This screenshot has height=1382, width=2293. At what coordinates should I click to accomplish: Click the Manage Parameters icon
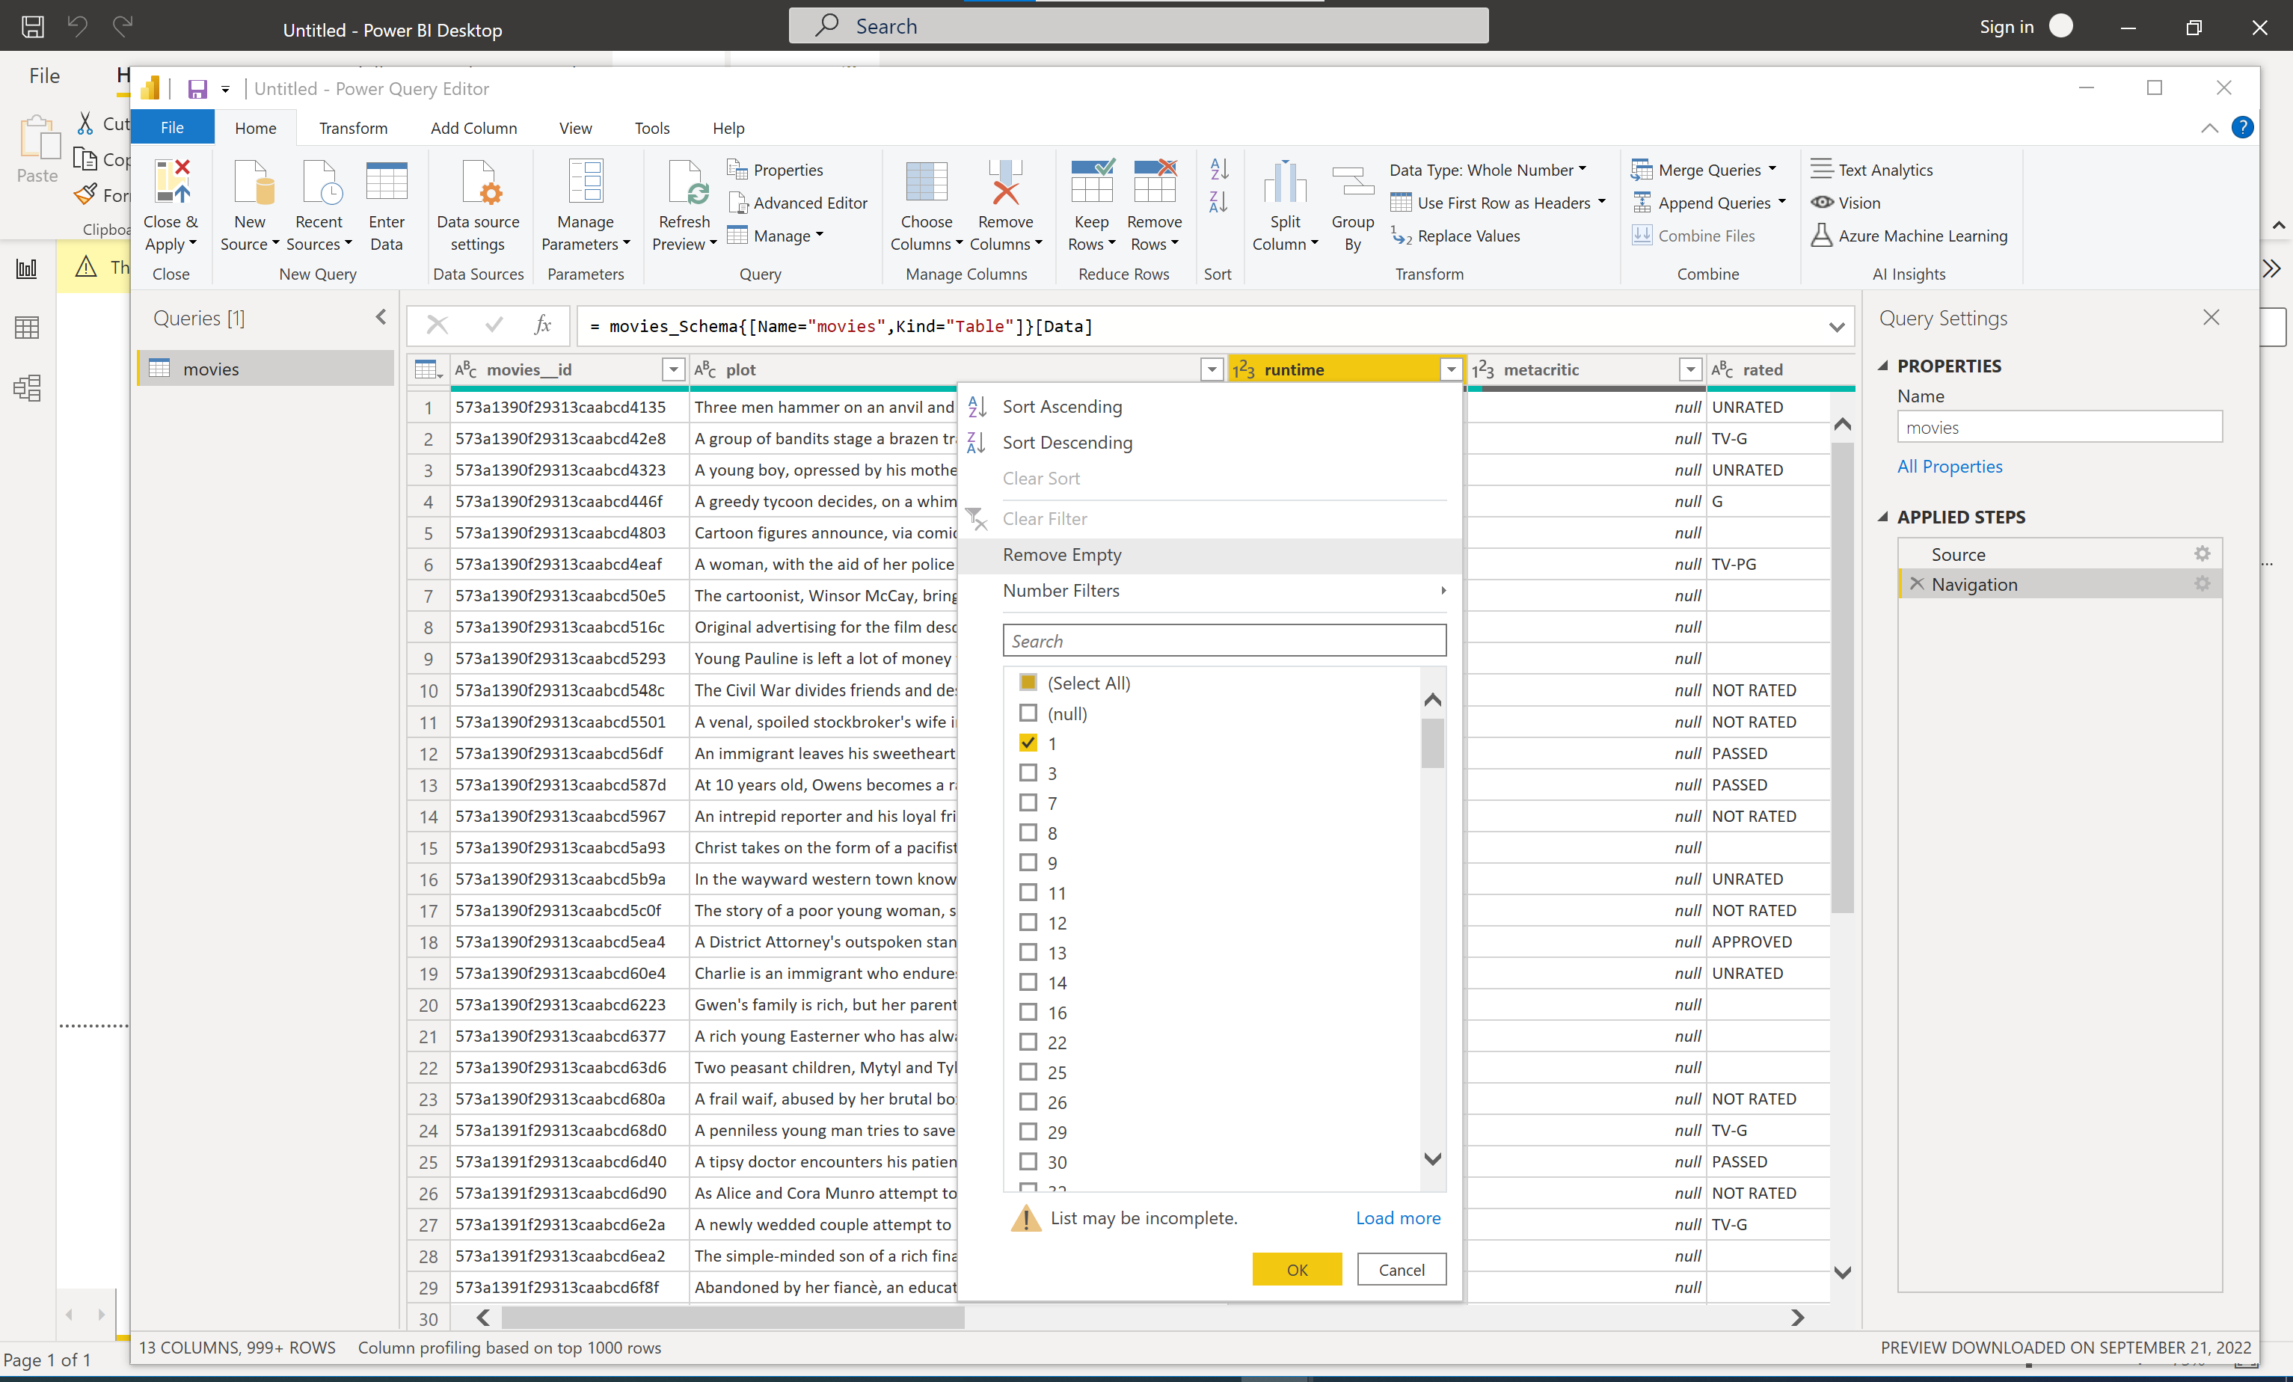click(586, 180)
